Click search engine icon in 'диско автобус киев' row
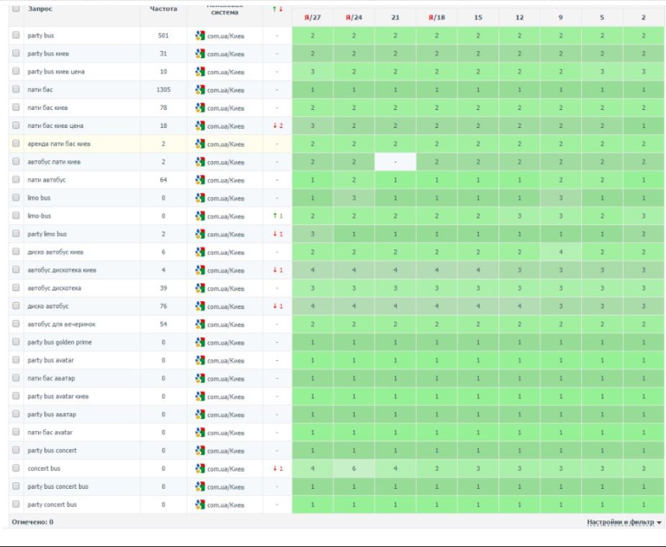 coord(200,252)
